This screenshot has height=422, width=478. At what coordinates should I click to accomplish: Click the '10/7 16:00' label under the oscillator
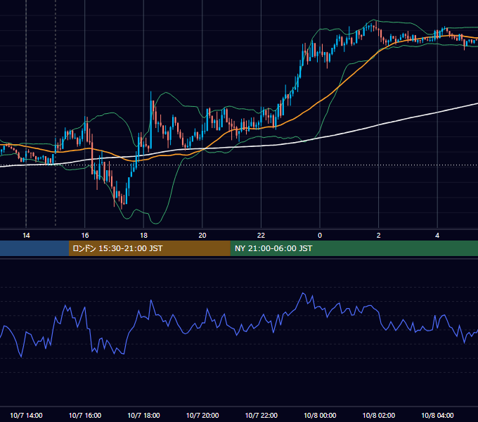click(85, 415)
